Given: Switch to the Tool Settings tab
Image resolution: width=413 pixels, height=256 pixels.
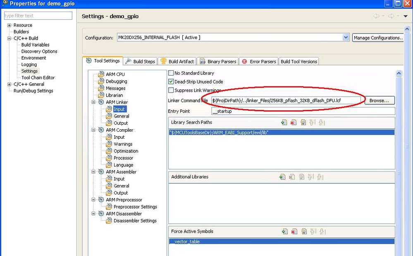Looking at the screenshot, I should coord(103,61).
